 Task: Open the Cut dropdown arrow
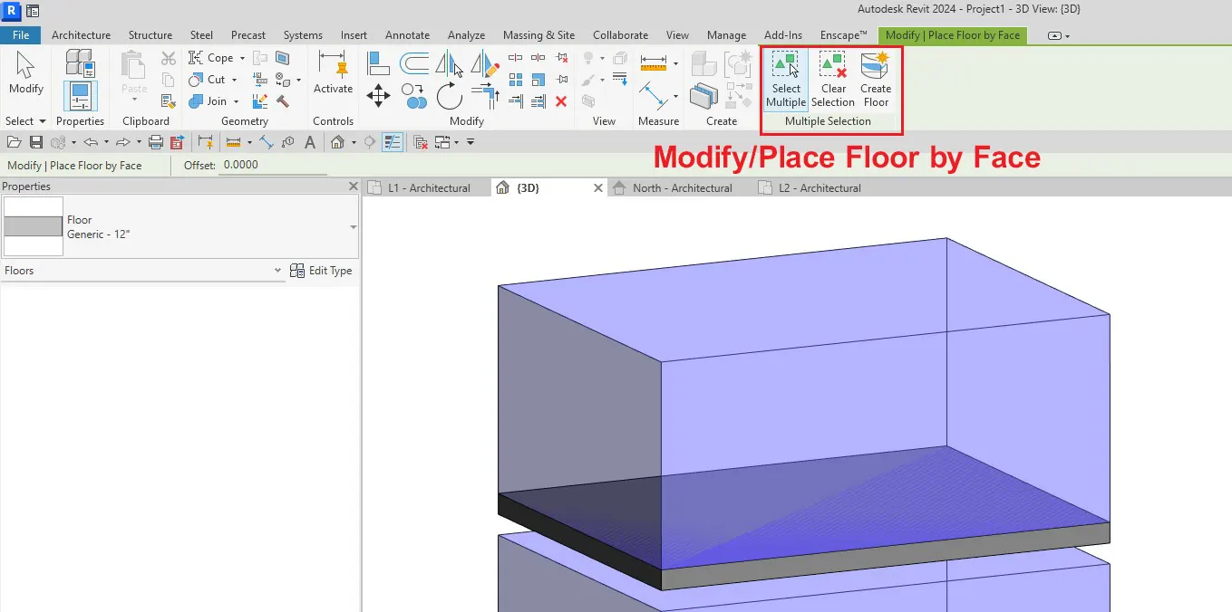pos(234,80)
